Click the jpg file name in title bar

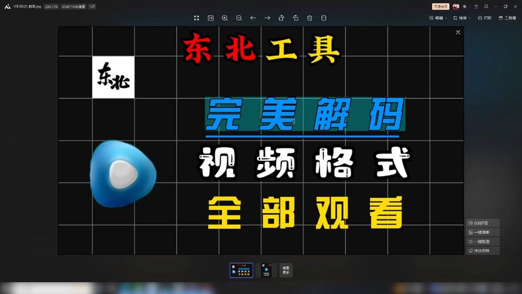pos(27,6)
